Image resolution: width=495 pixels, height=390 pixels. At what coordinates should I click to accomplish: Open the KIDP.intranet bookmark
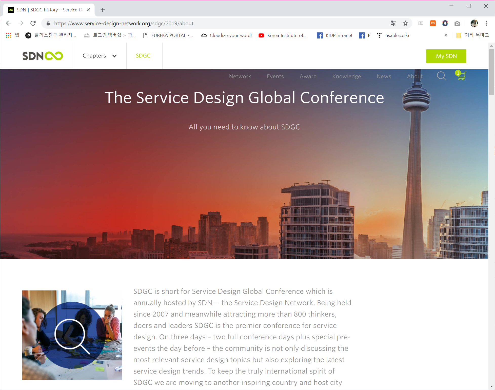tap(334, 35)
